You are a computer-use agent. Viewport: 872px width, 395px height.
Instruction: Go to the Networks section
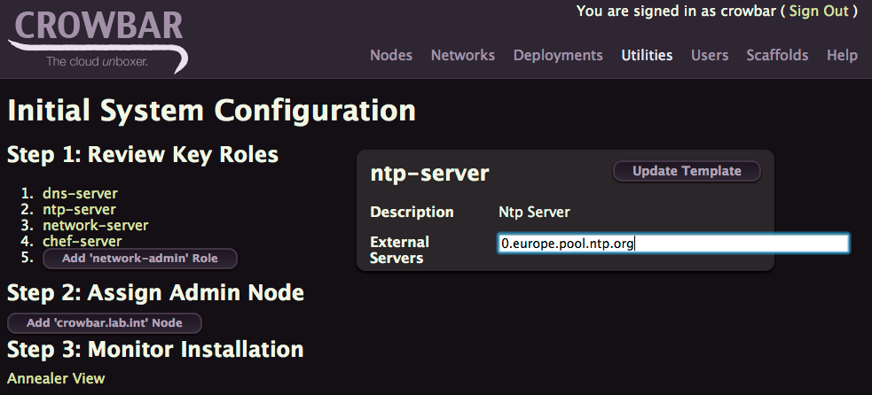point(463,56)
